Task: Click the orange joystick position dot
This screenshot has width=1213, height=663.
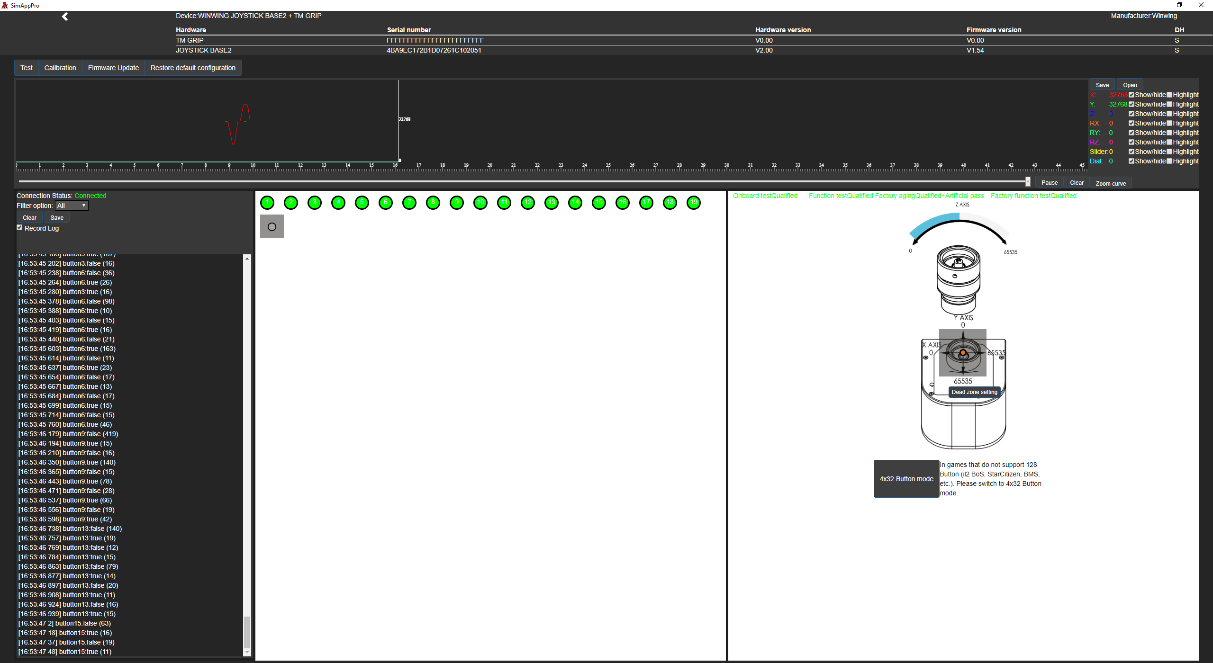Action: (963, 353)
